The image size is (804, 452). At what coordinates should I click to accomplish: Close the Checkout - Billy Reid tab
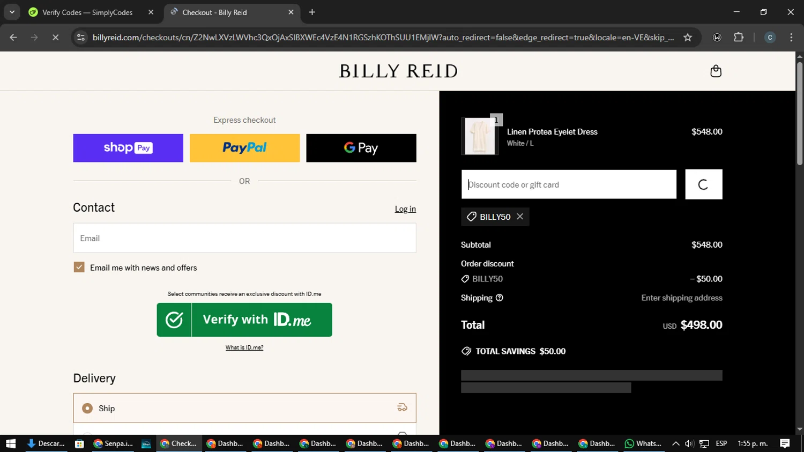[291, 12]
